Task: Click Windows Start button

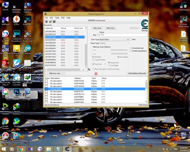Action: [4, 149]
